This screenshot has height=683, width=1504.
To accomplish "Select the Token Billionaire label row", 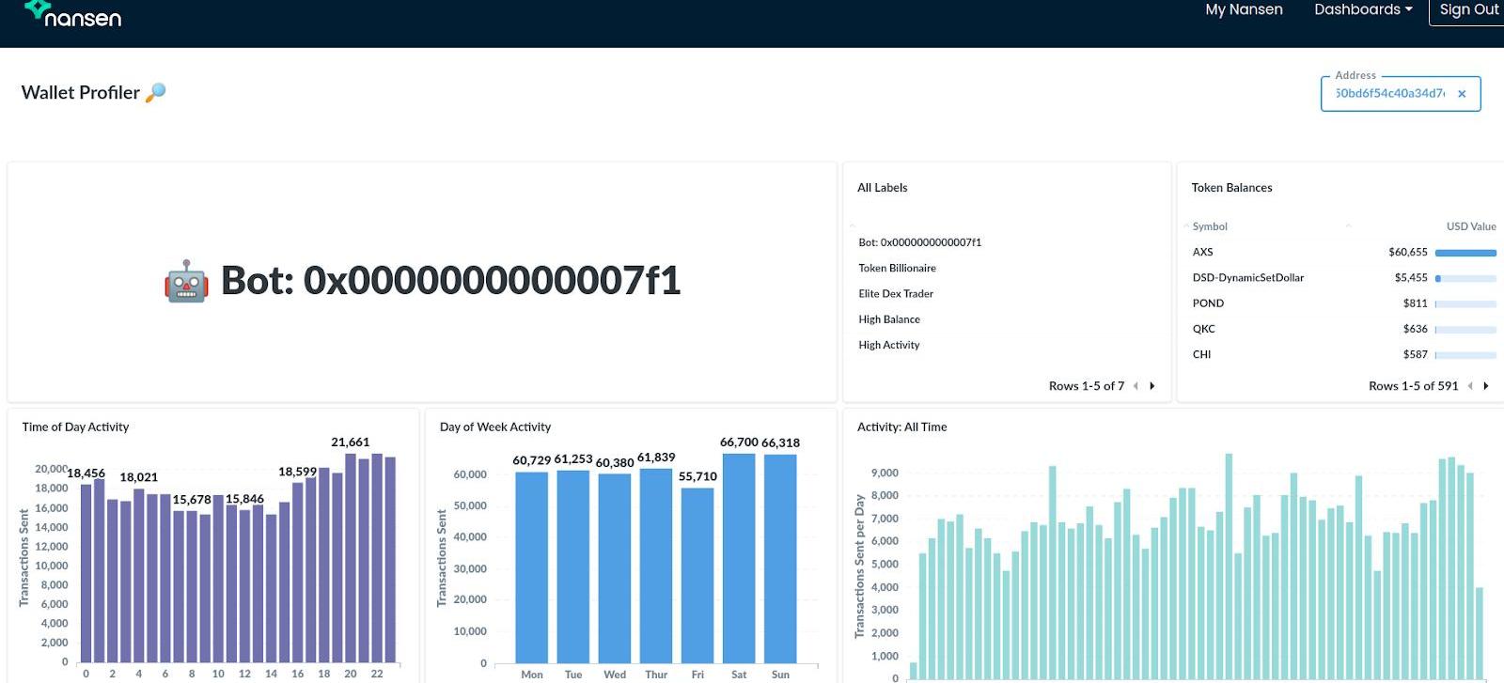I will click(x=897, y=269).
